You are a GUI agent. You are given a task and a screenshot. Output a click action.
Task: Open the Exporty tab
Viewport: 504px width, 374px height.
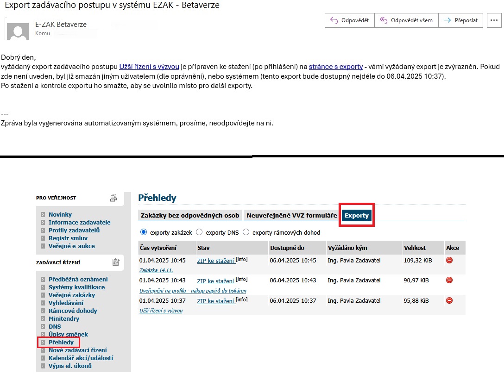356,216
